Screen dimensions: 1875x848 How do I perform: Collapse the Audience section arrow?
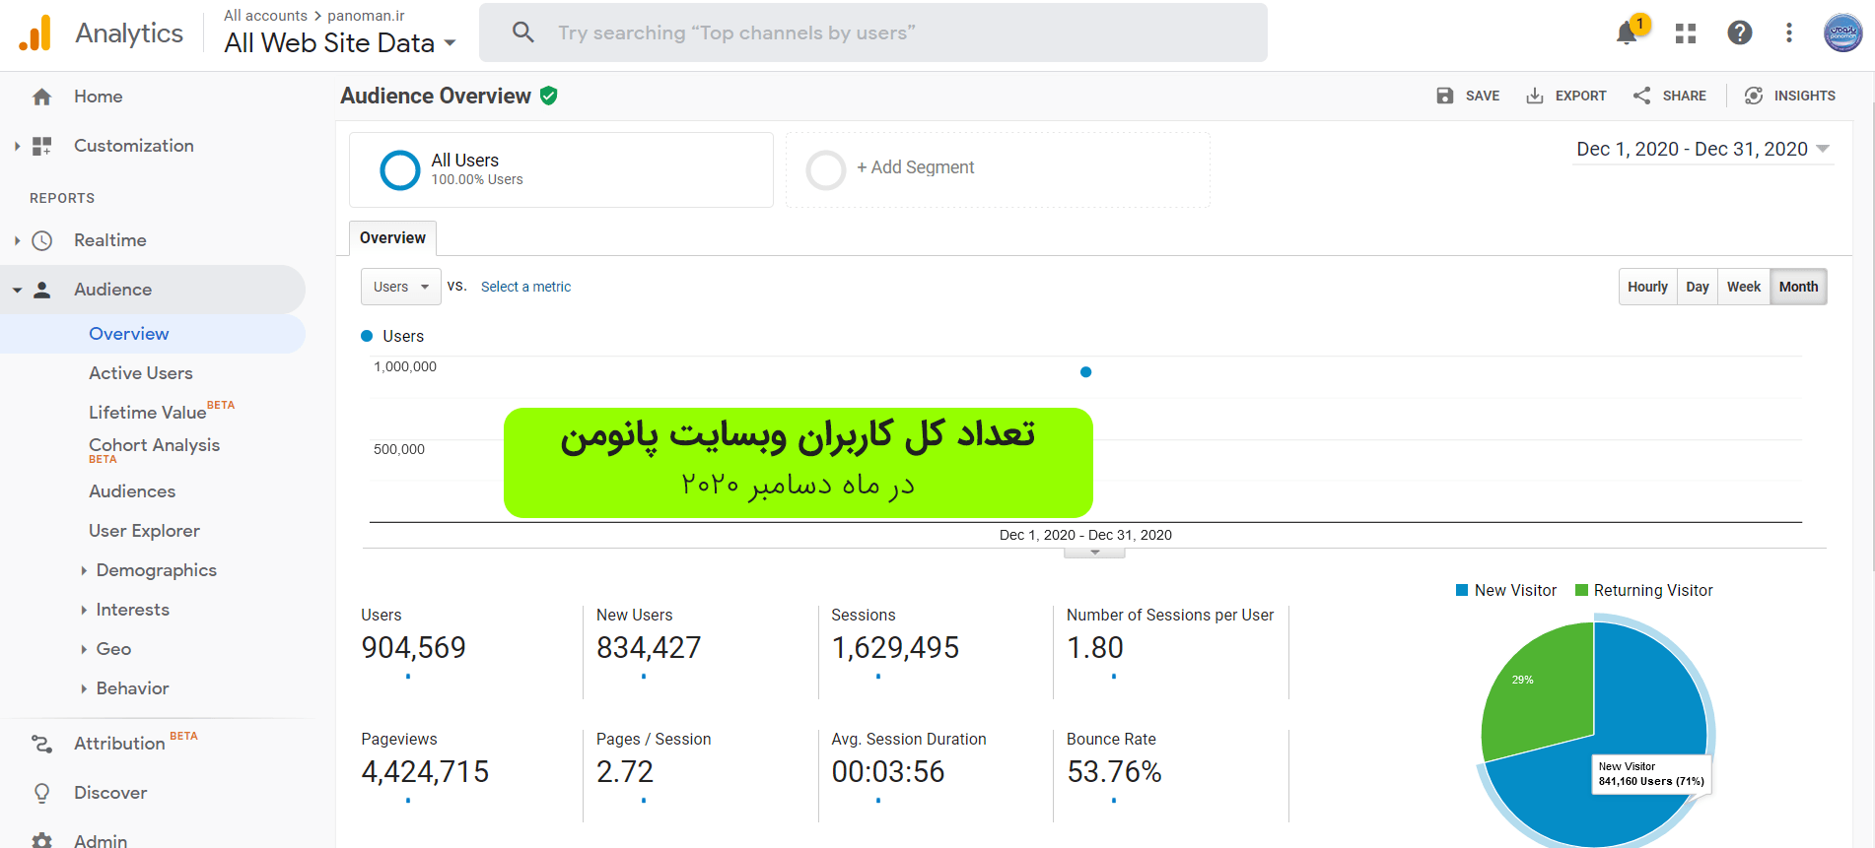pos(17,290)
